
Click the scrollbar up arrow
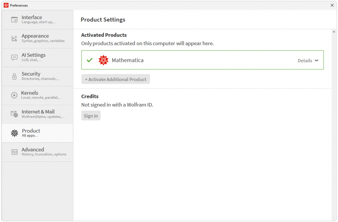click(x=334, y=31)
